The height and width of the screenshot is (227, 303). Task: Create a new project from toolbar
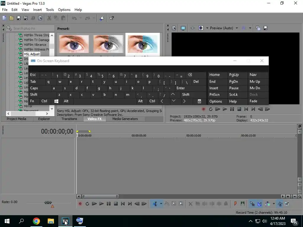pyautogui.click(x=4, y=18)
